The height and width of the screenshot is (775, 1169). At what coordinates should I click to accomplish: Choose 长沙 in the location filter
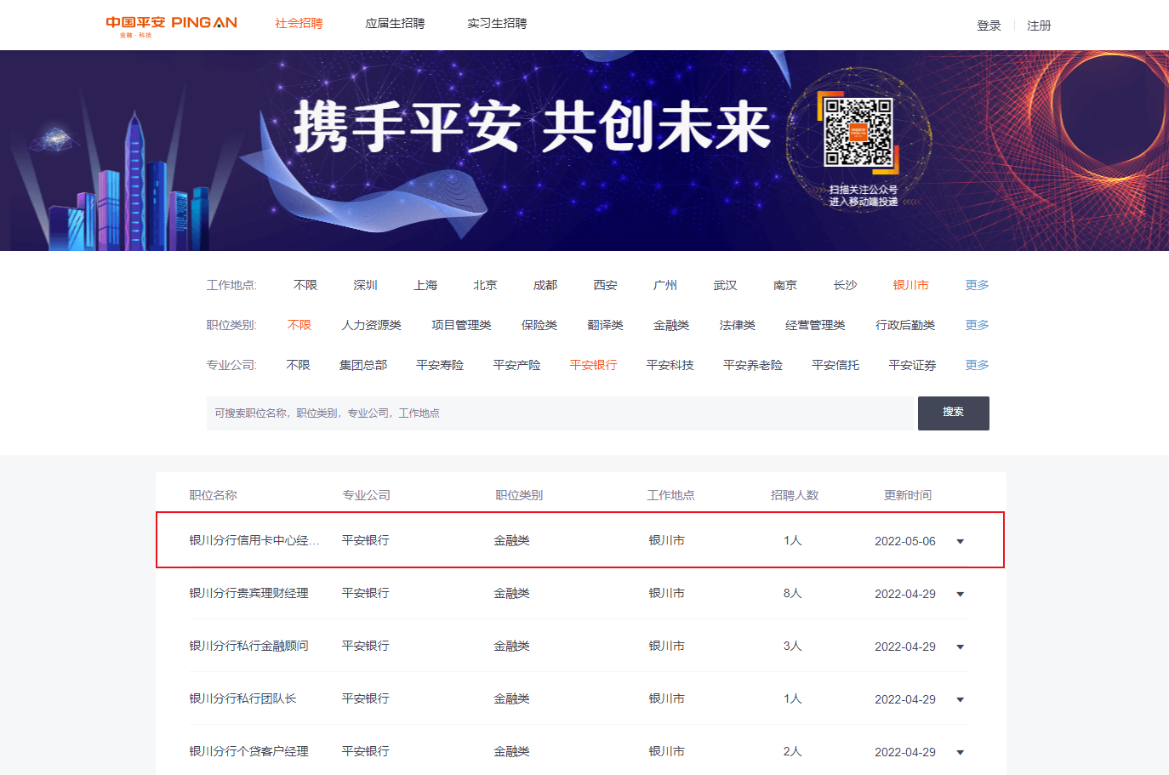[845, 285]
